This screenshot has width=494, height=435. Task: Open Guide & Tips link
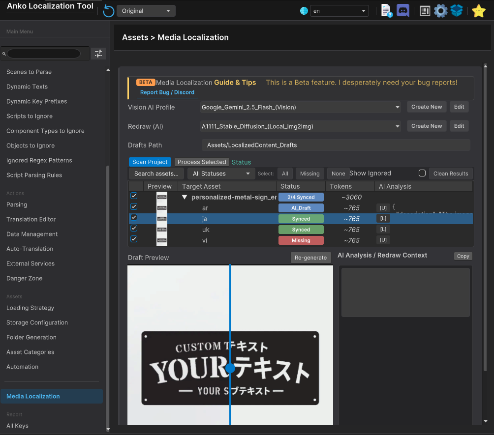235,83
